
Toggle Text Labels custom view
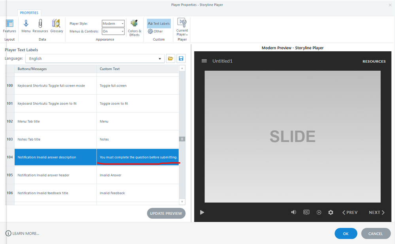coord(159,24)
